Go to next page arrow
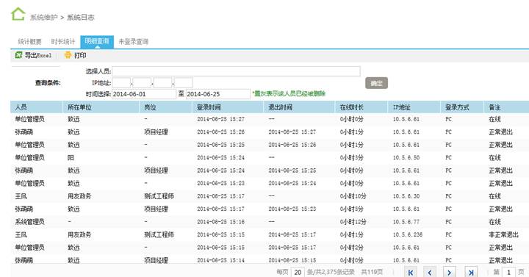529x277 pixels. click(x=450, y=273)
